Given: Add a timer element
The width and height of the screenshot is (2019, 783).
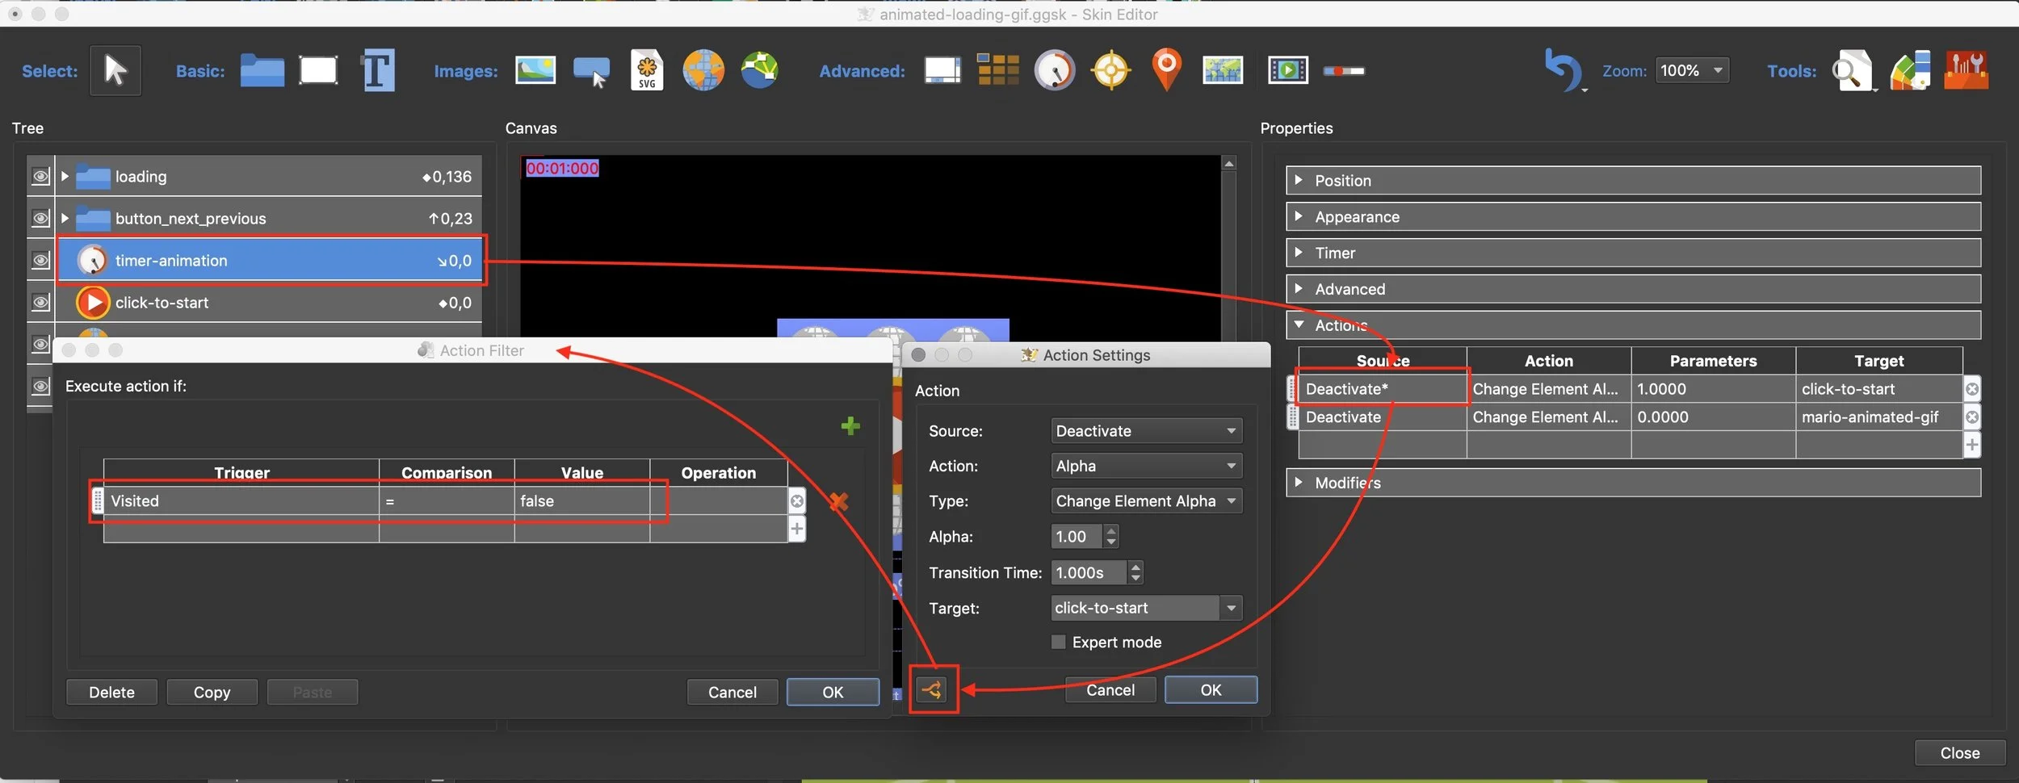Looking at the screenshot, I should click(x=1055, y=70).
